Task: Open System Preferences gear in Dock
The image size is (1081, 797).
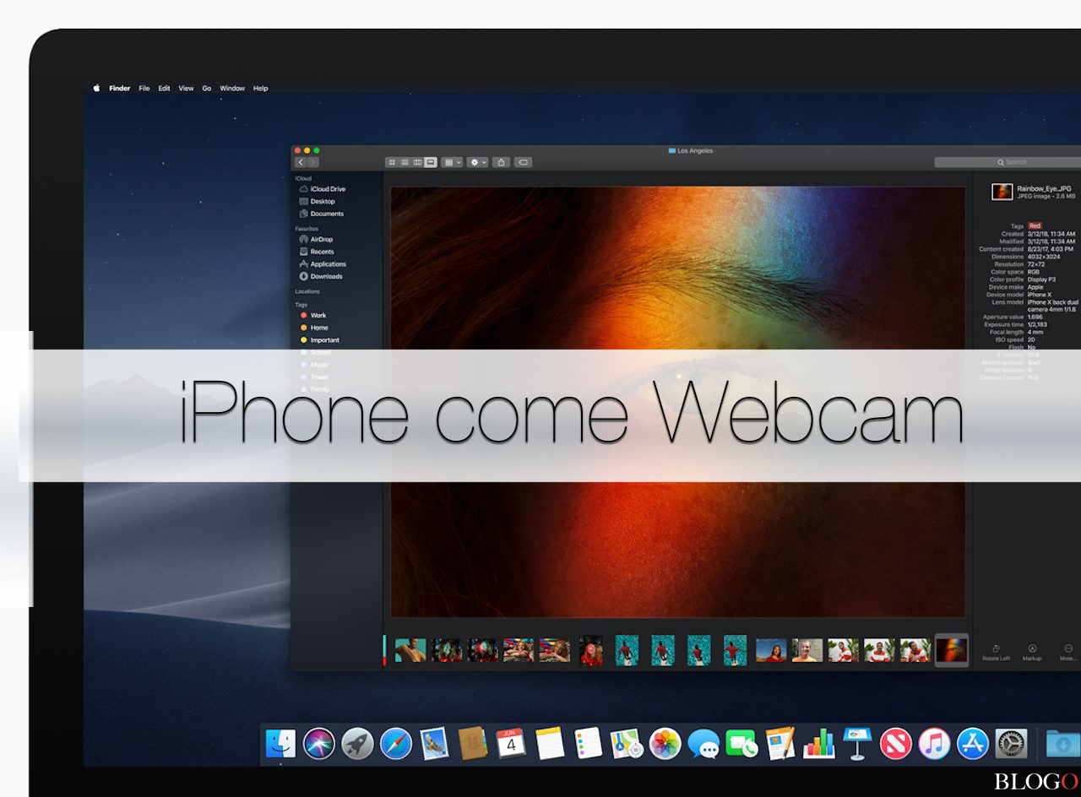Action: [x=1011, y=744]
